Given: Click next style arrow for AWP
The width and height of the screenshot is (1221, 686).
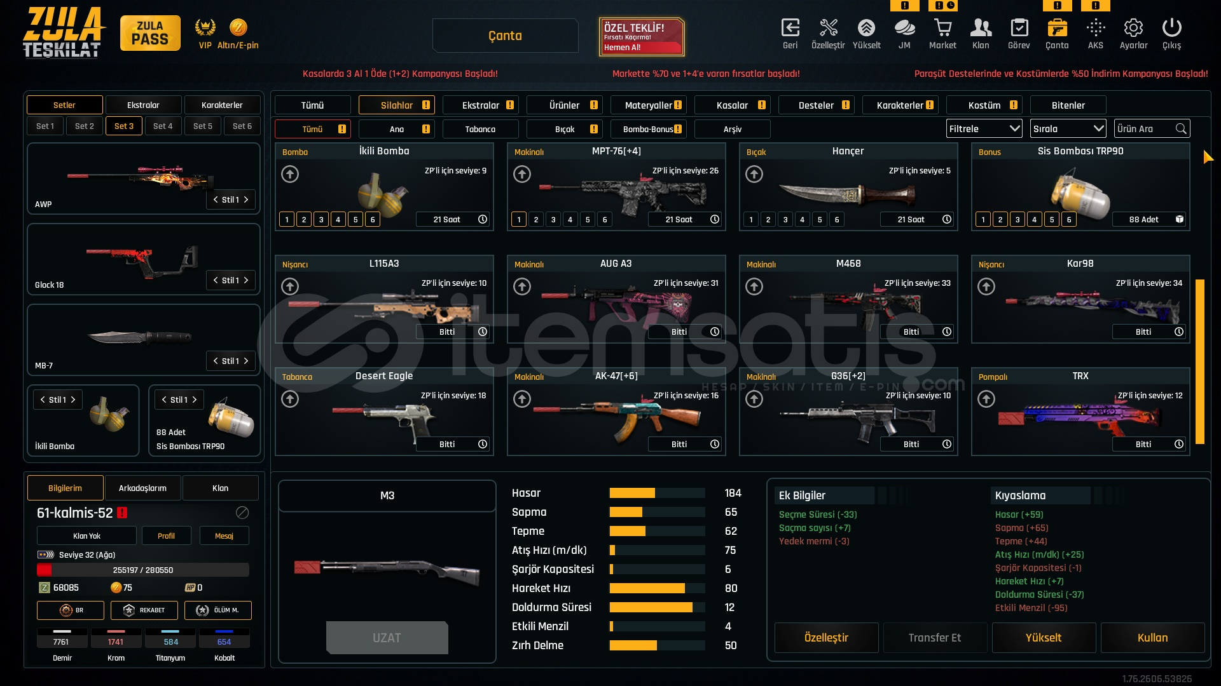Looking at the screenshot, I should [246, 199].
